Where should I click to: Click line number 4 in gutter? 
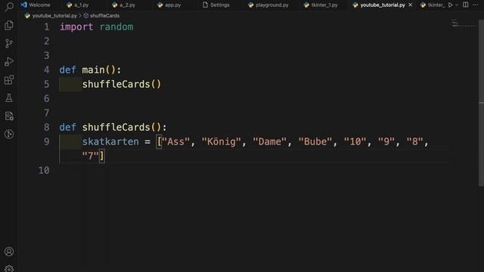47,70
